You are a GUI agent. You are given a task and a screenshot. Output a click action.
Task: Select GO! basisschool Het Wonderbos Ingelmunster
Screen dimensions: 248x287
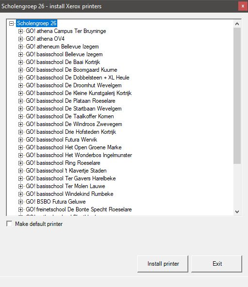coord(79,155)
